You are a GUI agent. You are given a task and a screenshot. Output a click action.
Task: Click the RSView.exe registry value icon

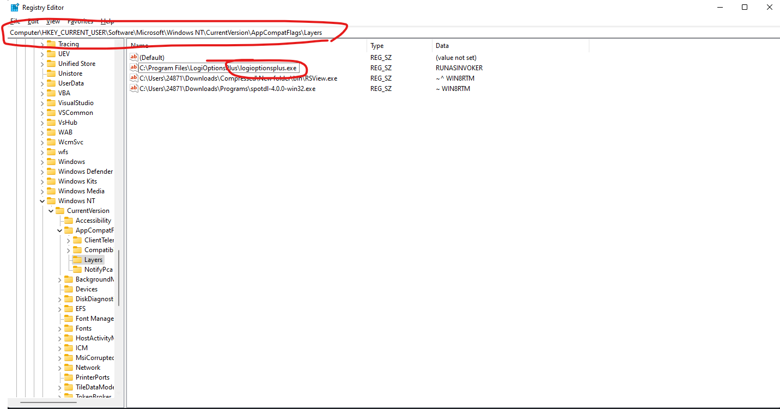pos(134,78)
